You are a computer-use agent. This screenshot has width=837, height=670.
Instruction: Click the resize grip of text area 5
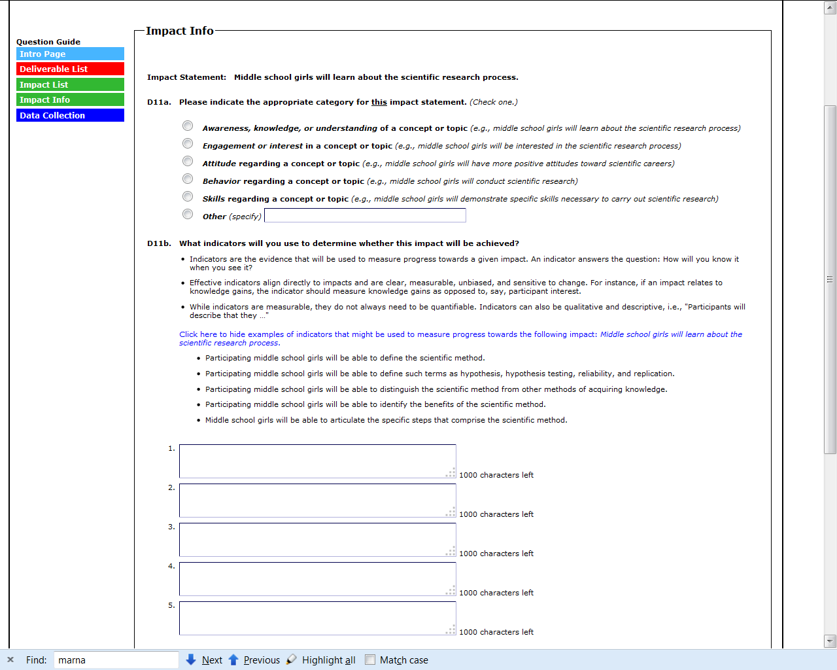tap(451, 629)
